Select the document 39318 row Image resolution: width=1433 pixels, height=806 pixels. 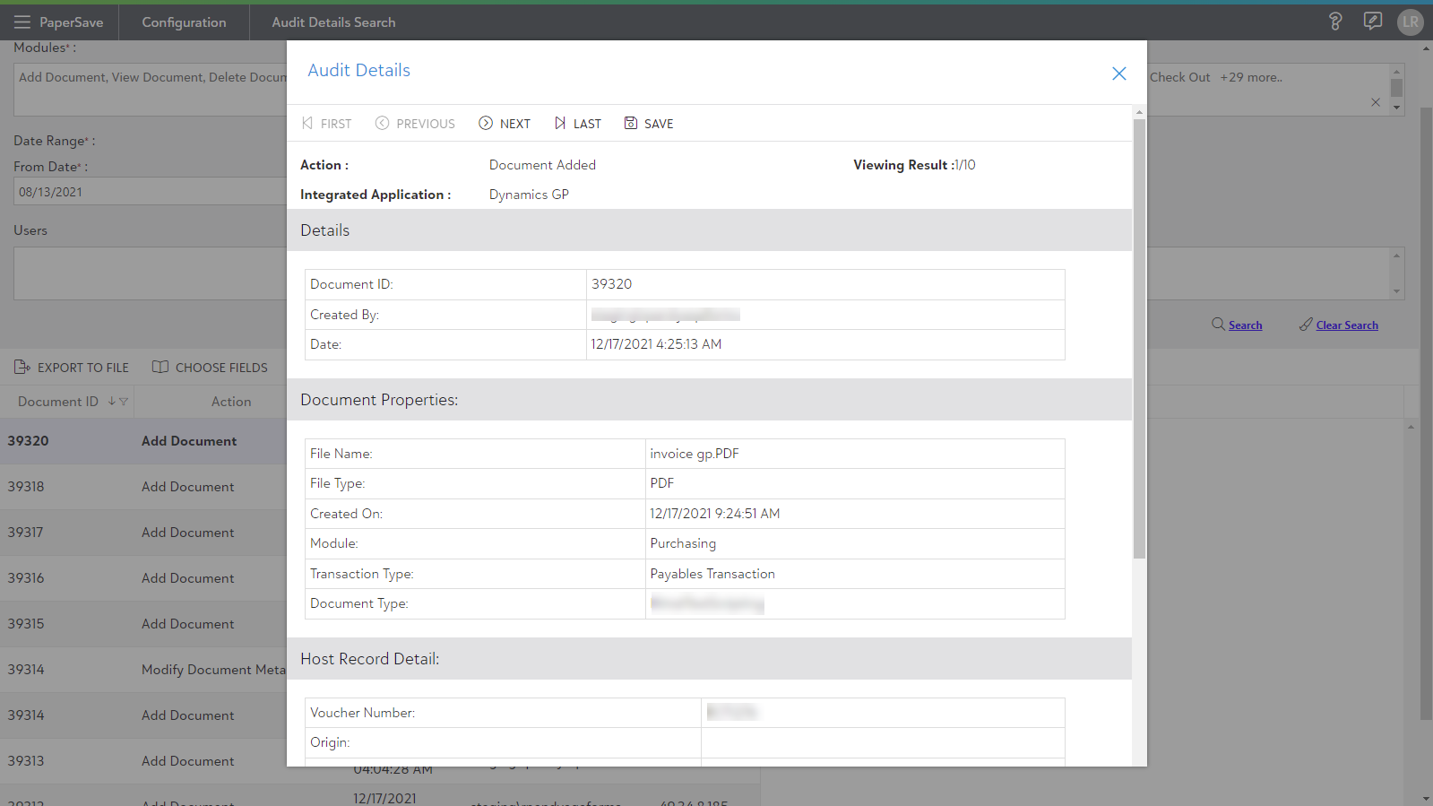click(x=143, y=487)
